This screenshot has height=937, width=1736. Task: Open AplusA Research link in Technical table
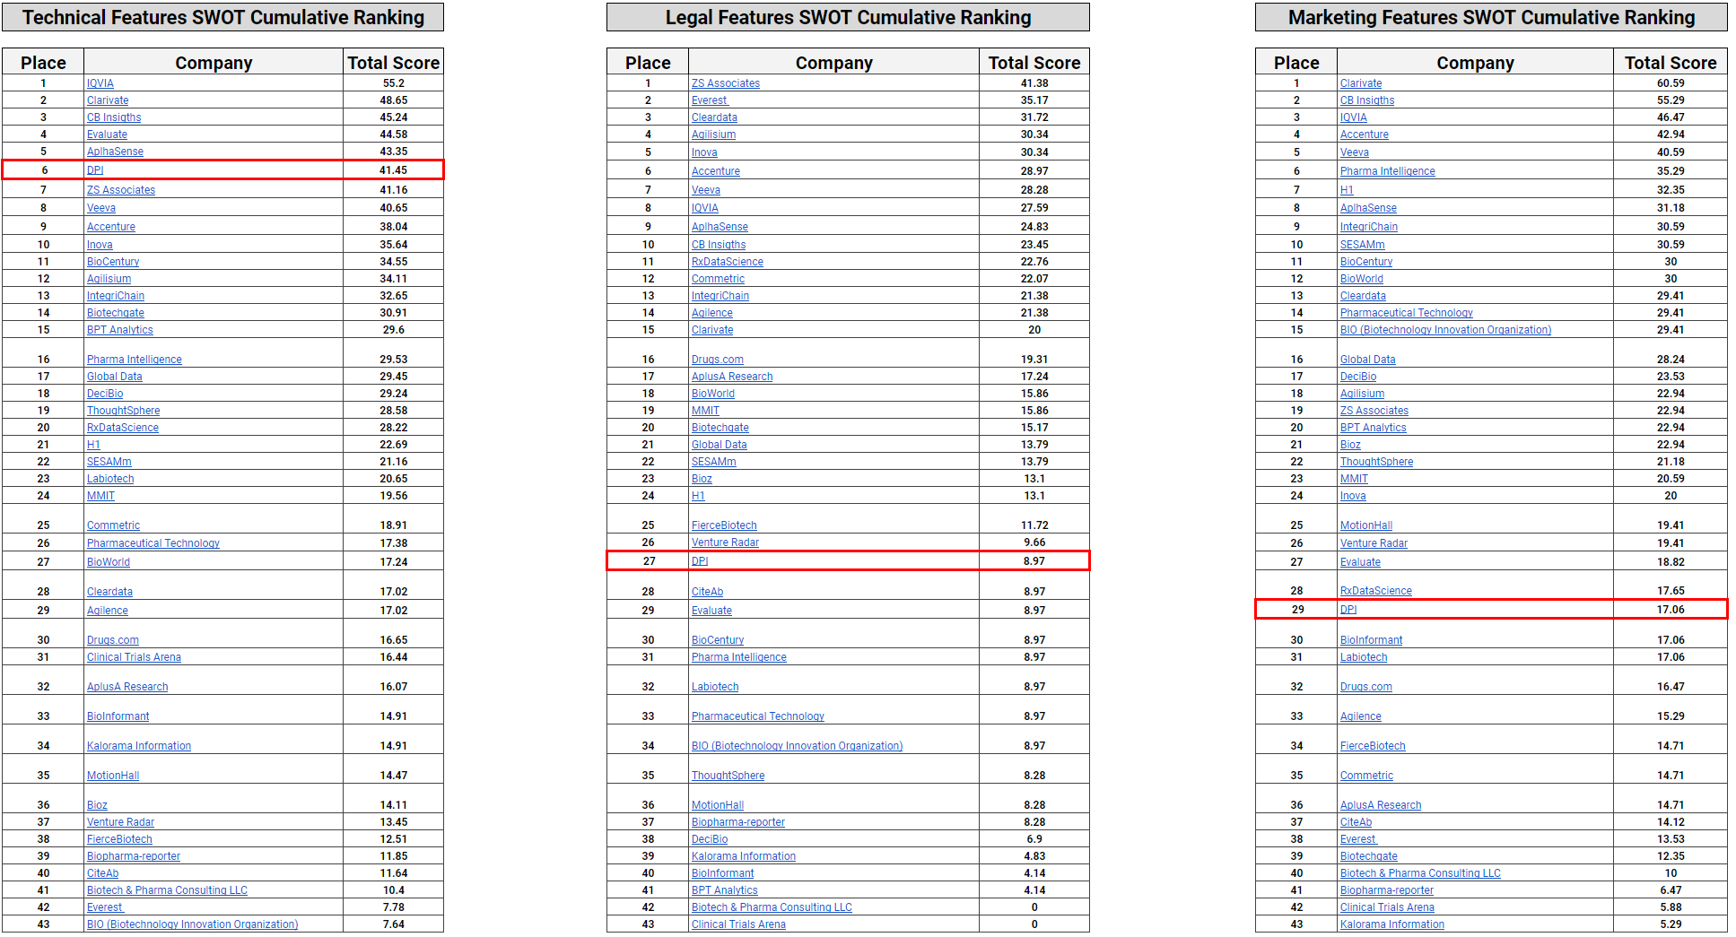(127, 687)
